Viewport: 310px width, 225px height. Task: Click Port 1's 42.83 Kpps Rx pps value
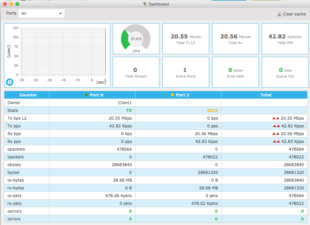207,142
